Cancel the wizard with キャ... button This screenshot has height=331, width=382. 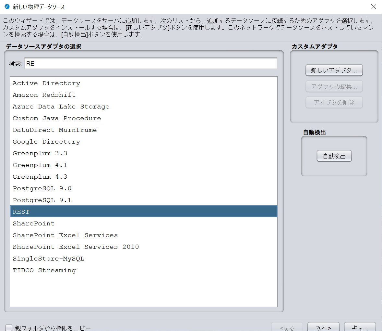[360, 327]
